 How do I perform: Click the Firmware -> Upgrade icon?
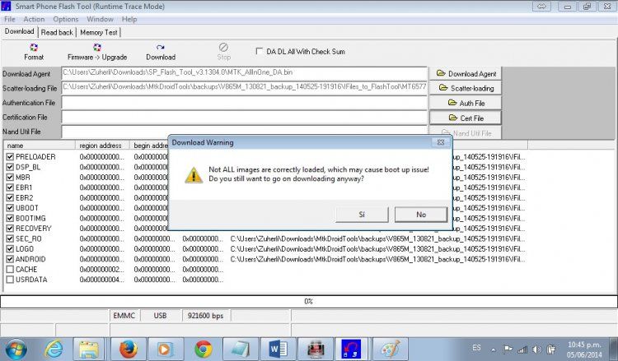97,52
